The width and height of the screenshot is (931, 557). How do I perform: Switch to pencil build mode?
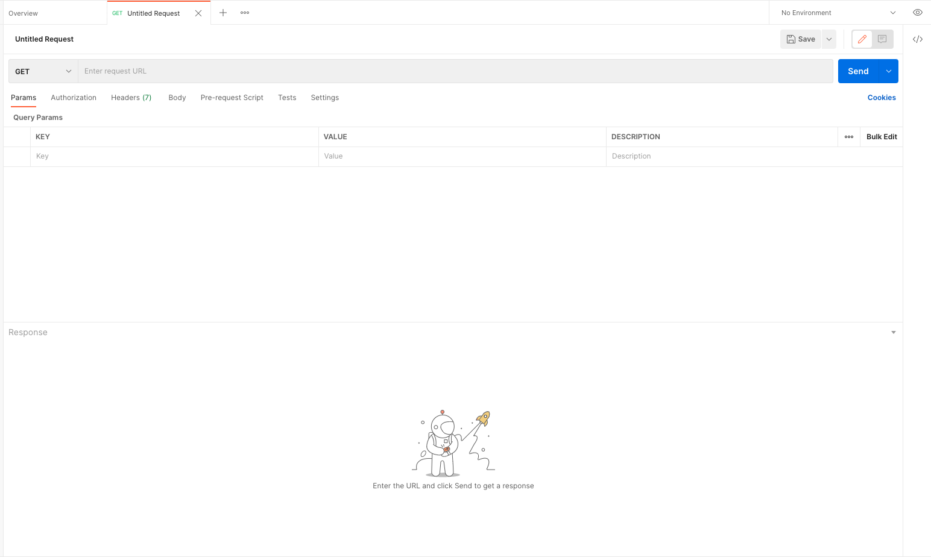[x=862, y=39]
